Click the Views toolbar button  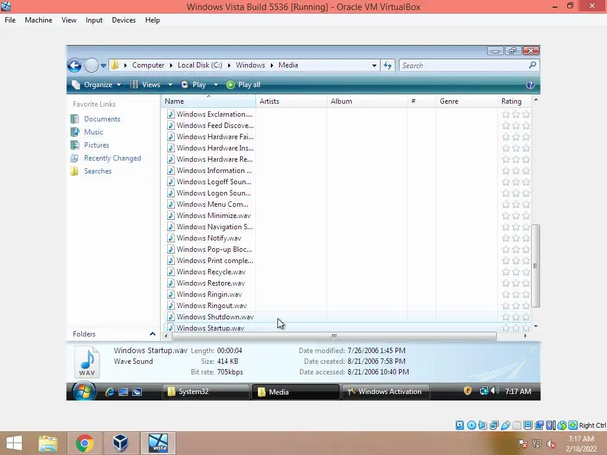(145, 85)
